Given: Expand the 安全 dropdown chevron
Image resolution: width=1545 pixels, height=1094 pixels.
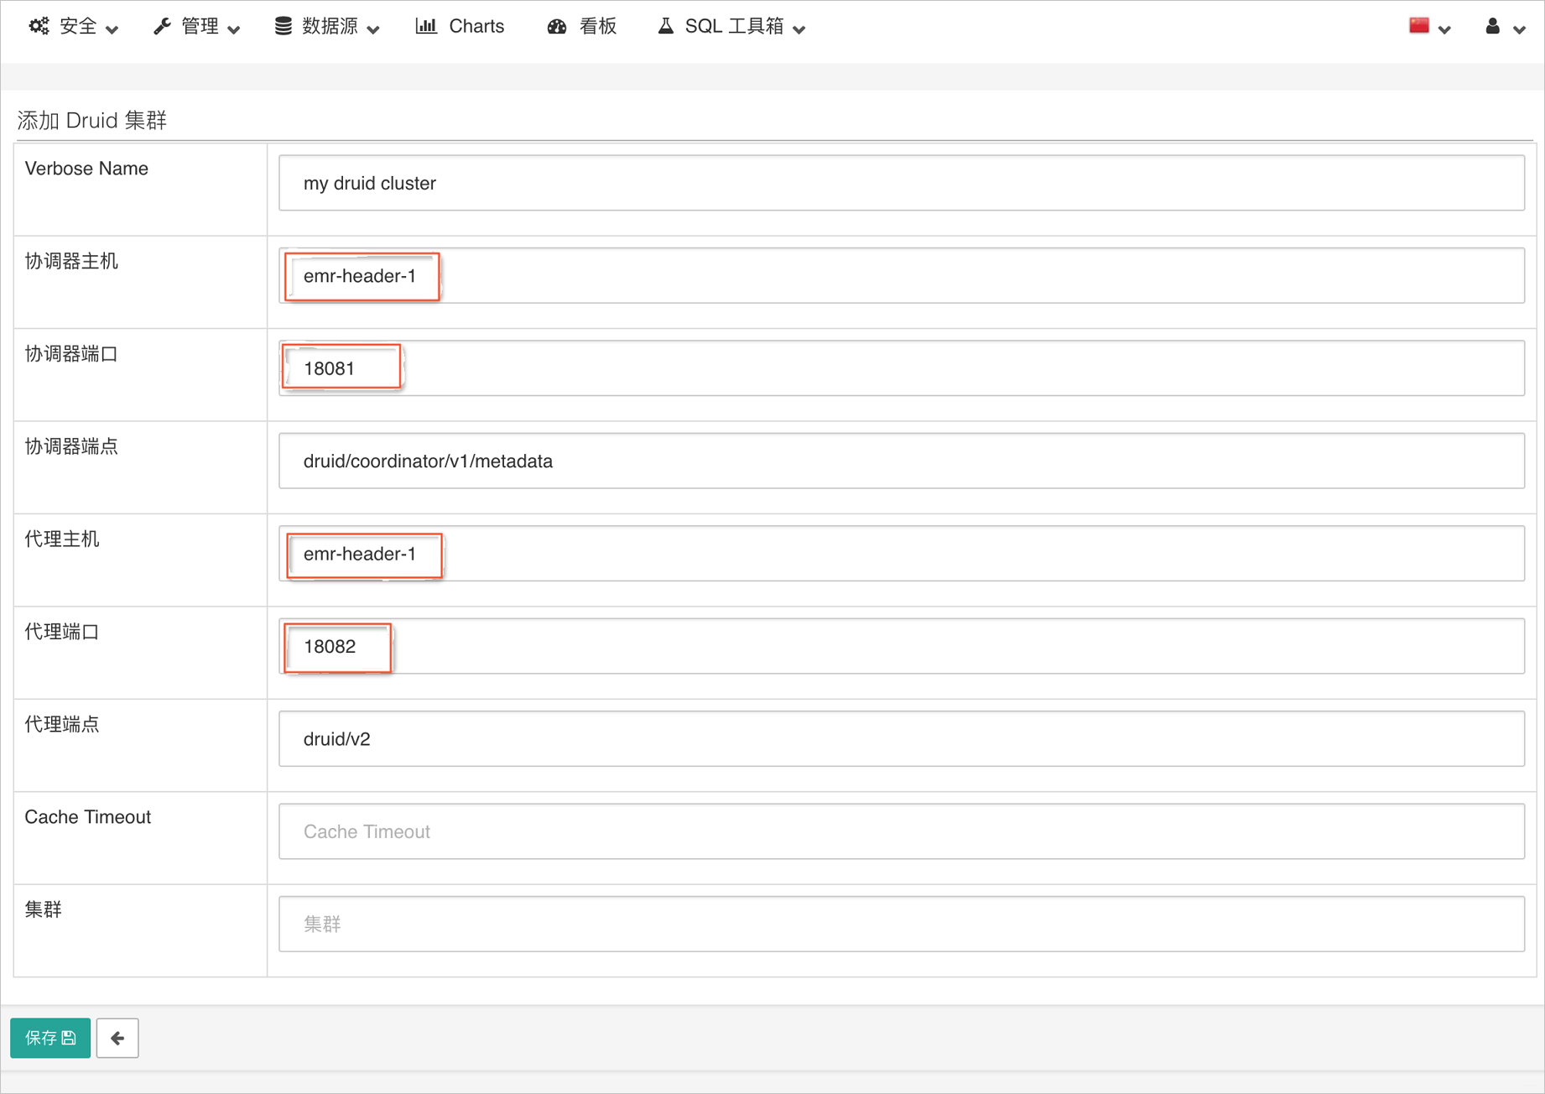Looking at the screenshot, I should (x=112, y=29).
